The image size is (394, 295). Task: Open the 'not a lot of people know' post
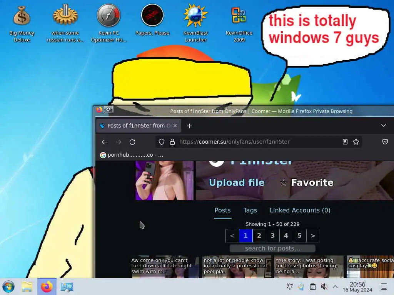tap(237, 267)
